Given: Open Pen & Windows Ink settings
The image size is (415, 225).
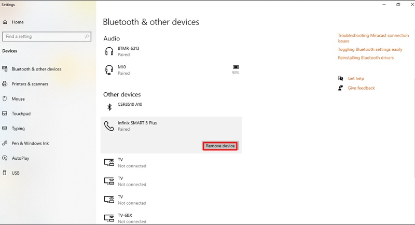Looking at the screenshot, I should [x=30, y=143].
